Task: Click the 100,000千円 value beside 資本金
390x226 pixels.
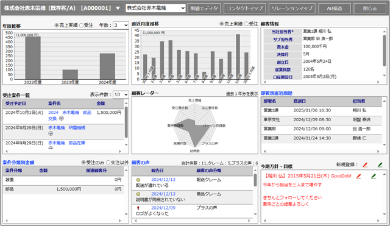Action: tap(314, 46)
